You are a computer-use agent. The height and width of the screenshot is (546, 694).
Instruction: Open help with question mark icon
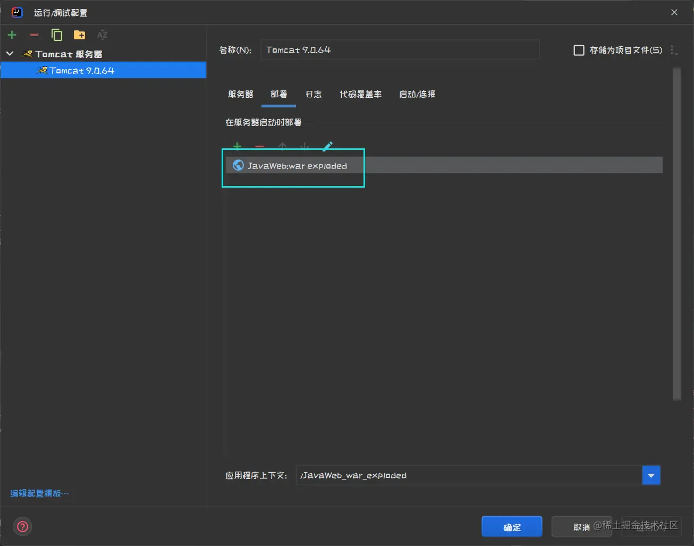(x=22, y=526)
